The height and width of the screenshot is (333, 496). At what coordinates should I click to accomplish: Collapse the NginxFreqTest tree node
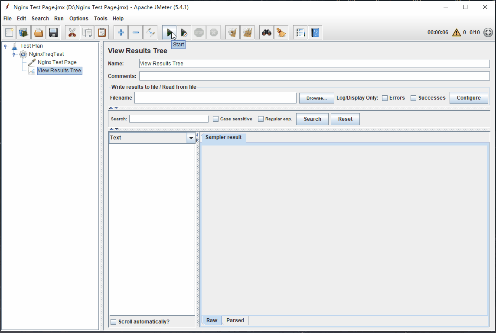pos(14,55)
